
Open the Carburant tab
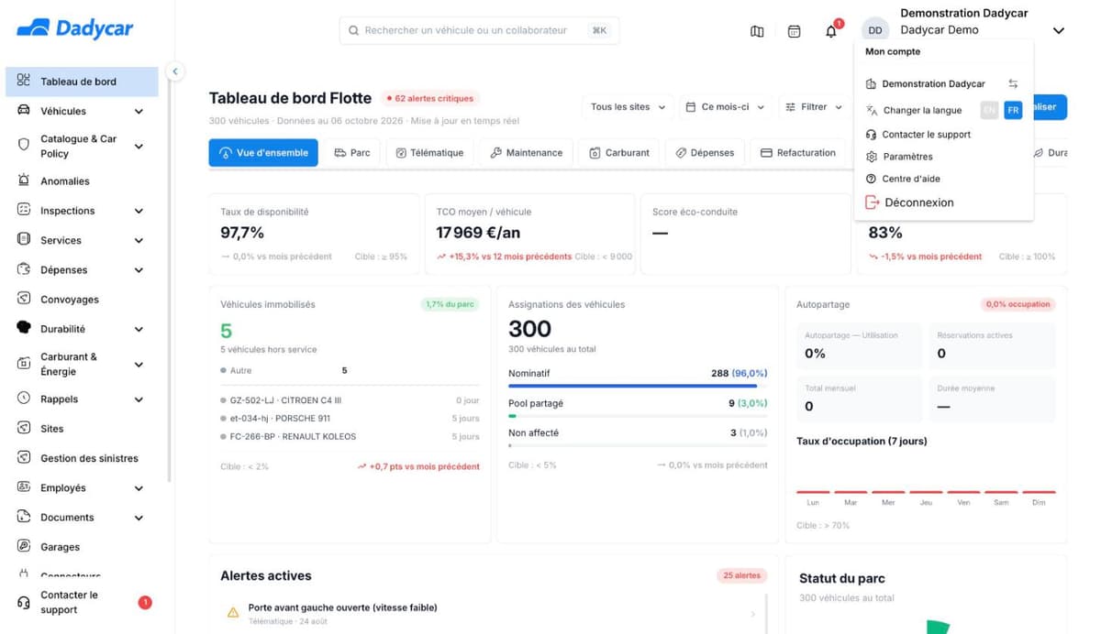coord(619,153)
